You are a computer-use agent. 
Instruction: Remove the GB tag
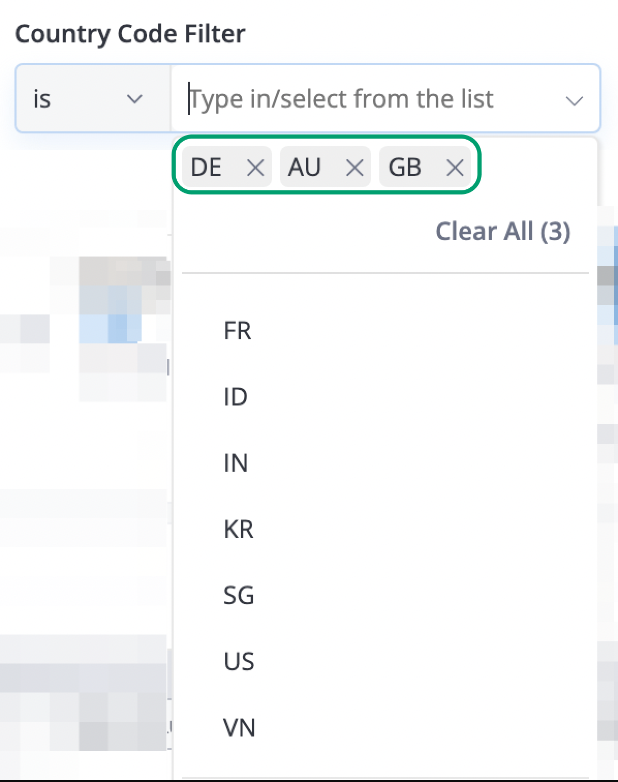455,168
